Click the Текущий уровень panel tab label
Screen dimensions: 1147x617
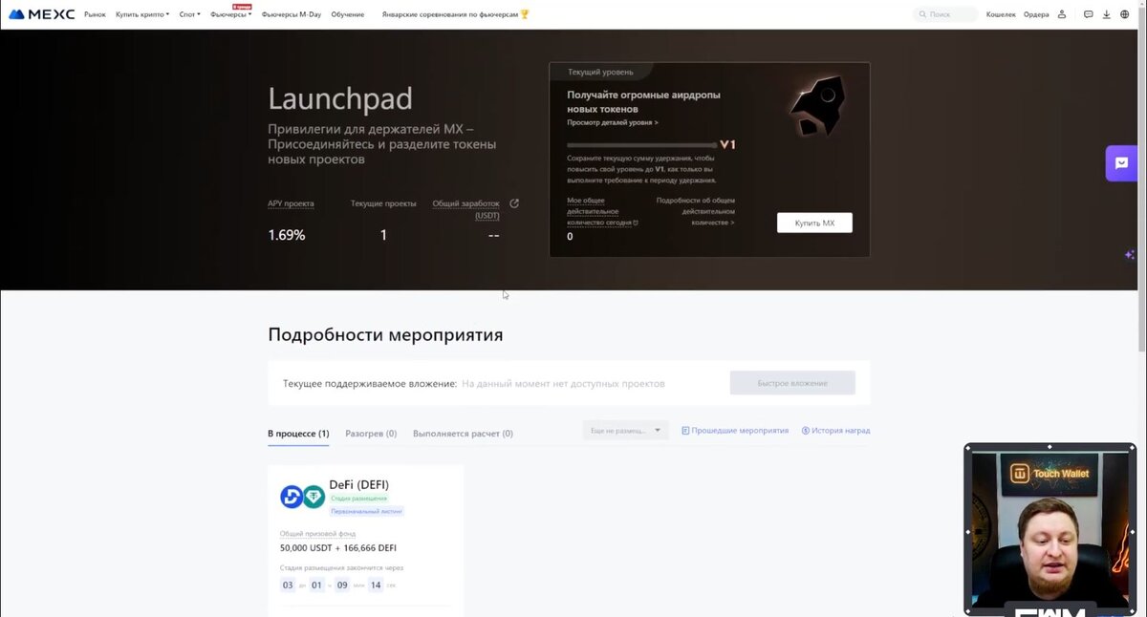coord(598,72)
